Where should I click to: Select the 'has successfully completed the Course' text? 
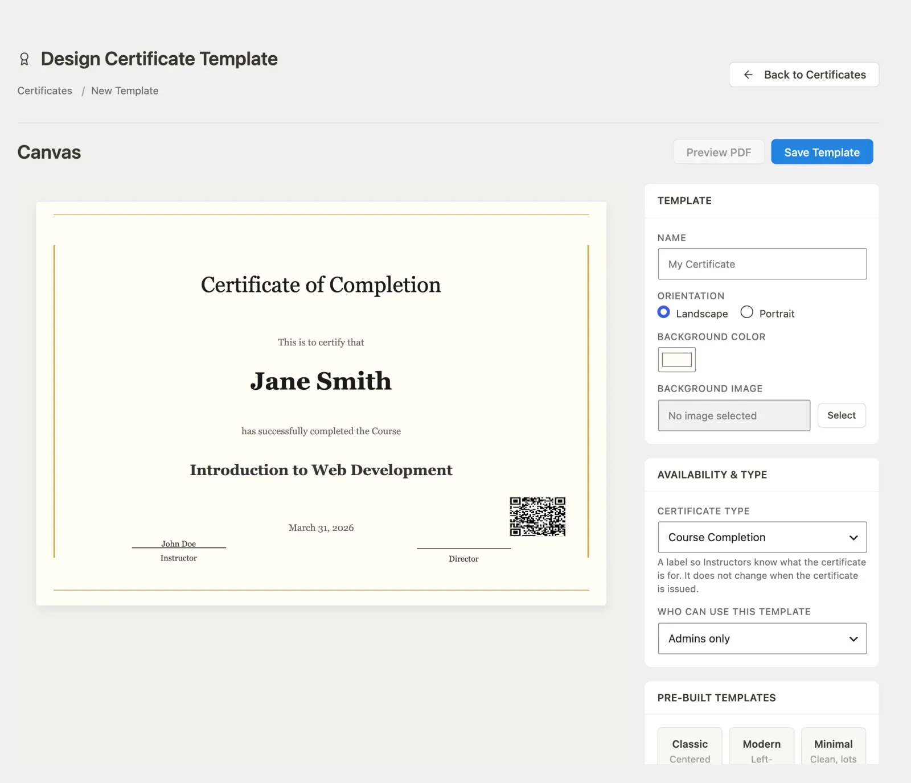tap(321, 431)
